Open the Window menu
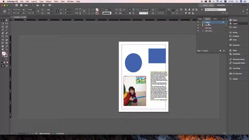The width and height of the screenshot is (249, 140). tap(70, 2)
